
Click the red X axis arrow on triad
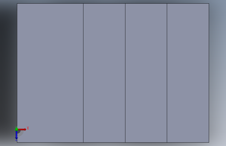(x=22, y=129)
